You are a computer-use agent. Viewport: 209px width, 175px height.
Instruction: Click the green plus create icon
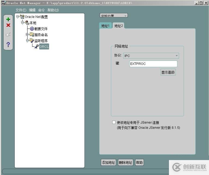8,19
